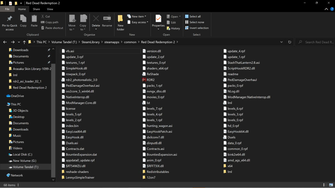Viewport: 335px width, 188px height.
Task: Click the Properties ribbon icon
Action: [158, 19]
